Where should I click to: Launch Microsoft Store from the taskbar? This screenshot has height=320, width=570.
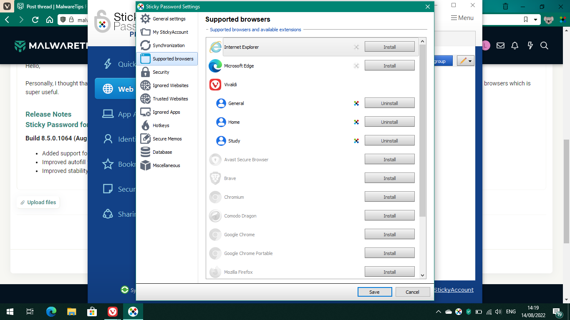coord(92,311)
